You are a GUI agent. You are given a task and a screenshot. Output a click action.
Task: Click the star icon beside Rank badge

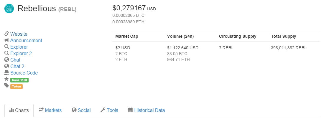pos(6,79)
